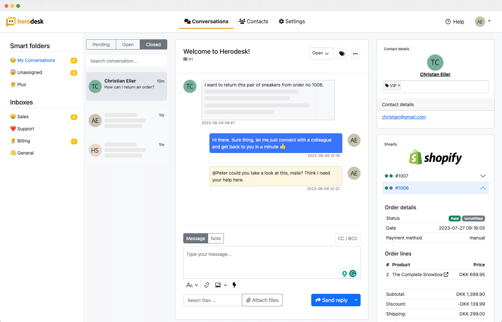Show Pending conversations
This screenshot has height=322, width=502.
[101, 45]
